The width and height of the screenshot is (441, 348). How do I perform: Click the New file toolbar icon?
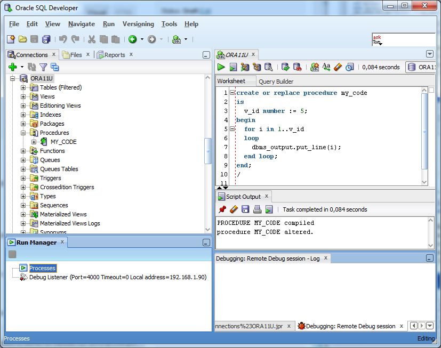pos(11,39)
